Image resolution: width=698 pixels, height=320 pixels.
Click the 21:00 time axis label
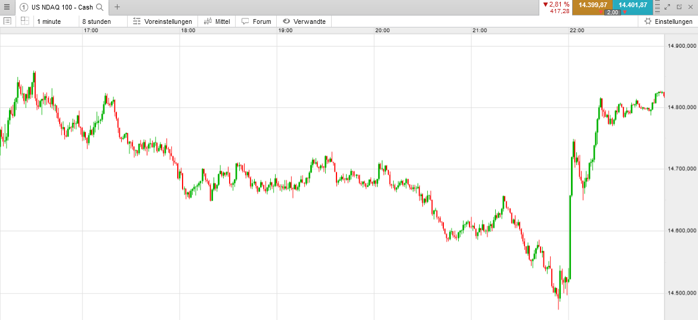480,31
